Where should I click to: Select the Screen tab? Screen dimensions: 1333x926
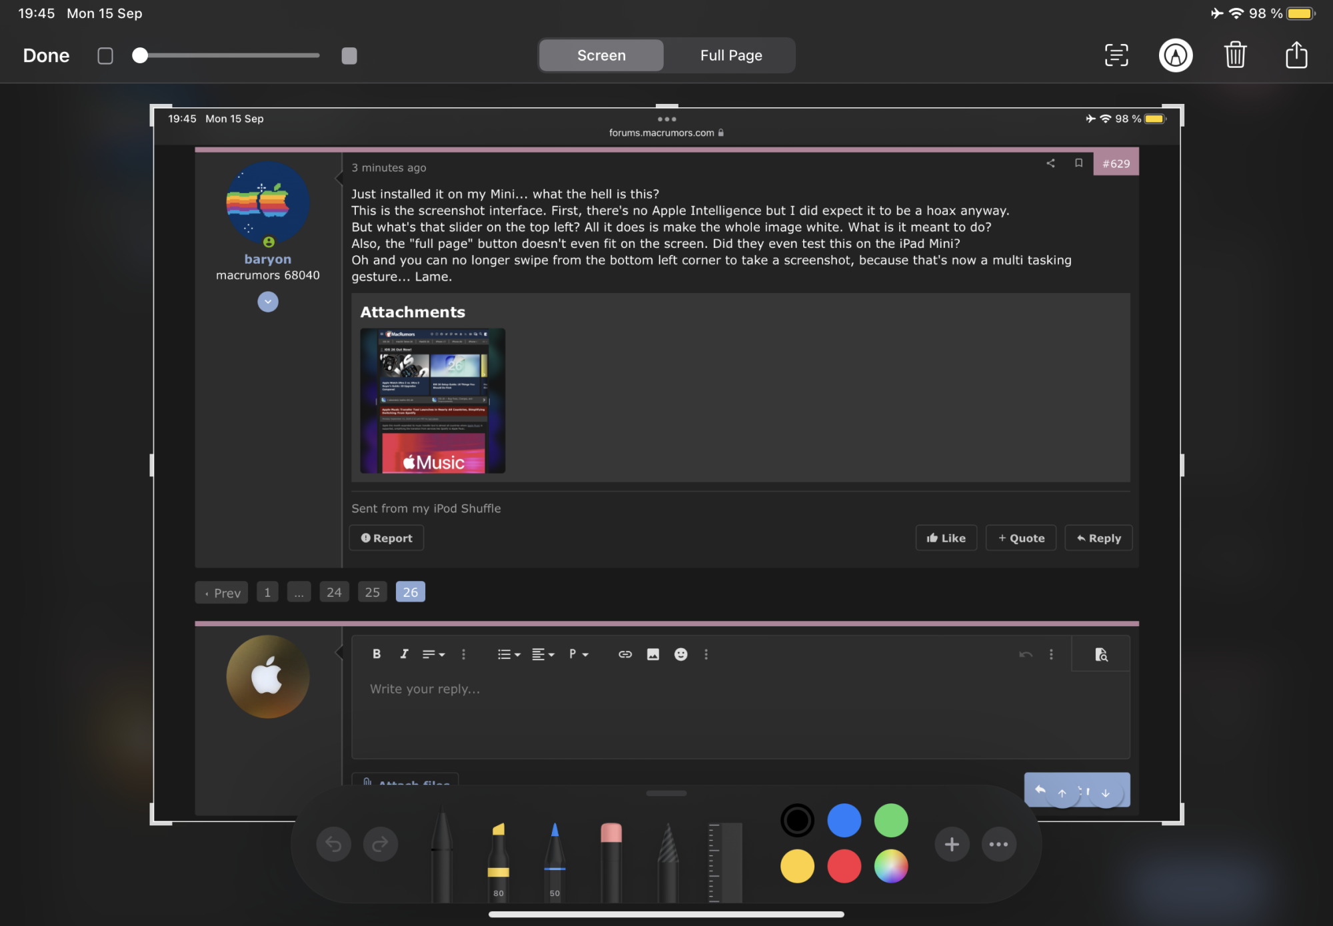tap(601, 55)
